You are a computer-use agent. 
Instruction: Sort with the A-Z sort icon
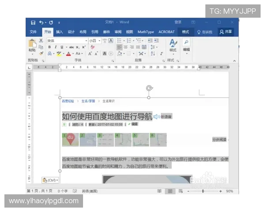153,53
